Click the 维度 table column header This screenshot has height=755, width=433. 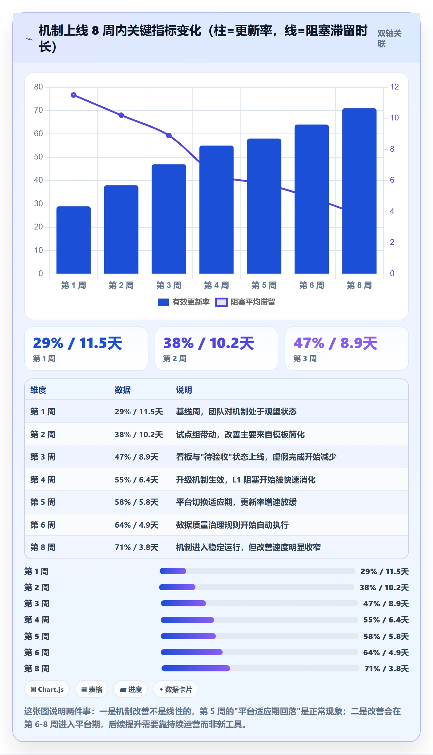[38, 390]
